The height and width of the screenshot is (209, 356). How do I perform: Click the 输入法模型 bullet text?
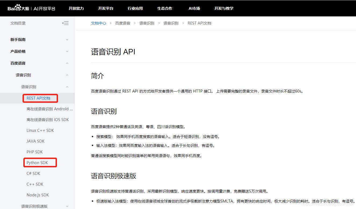156,146
